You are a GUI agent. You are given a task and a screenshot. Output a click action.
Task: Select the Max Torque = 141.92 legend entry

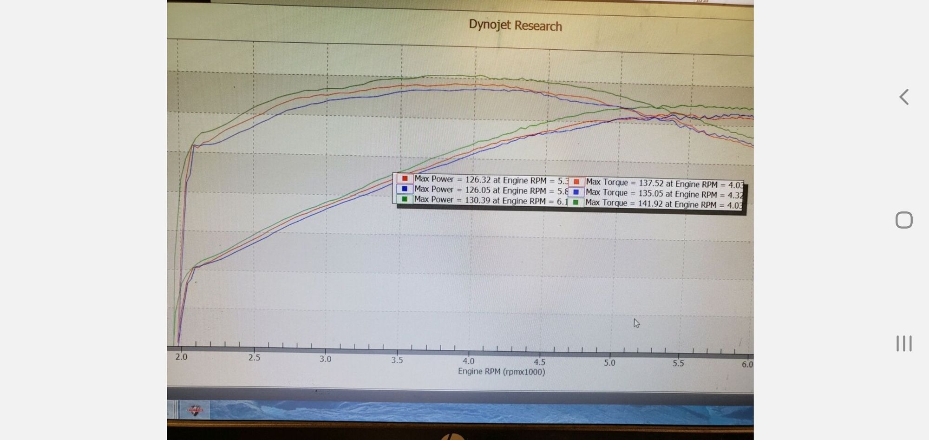tap(663, 204)
